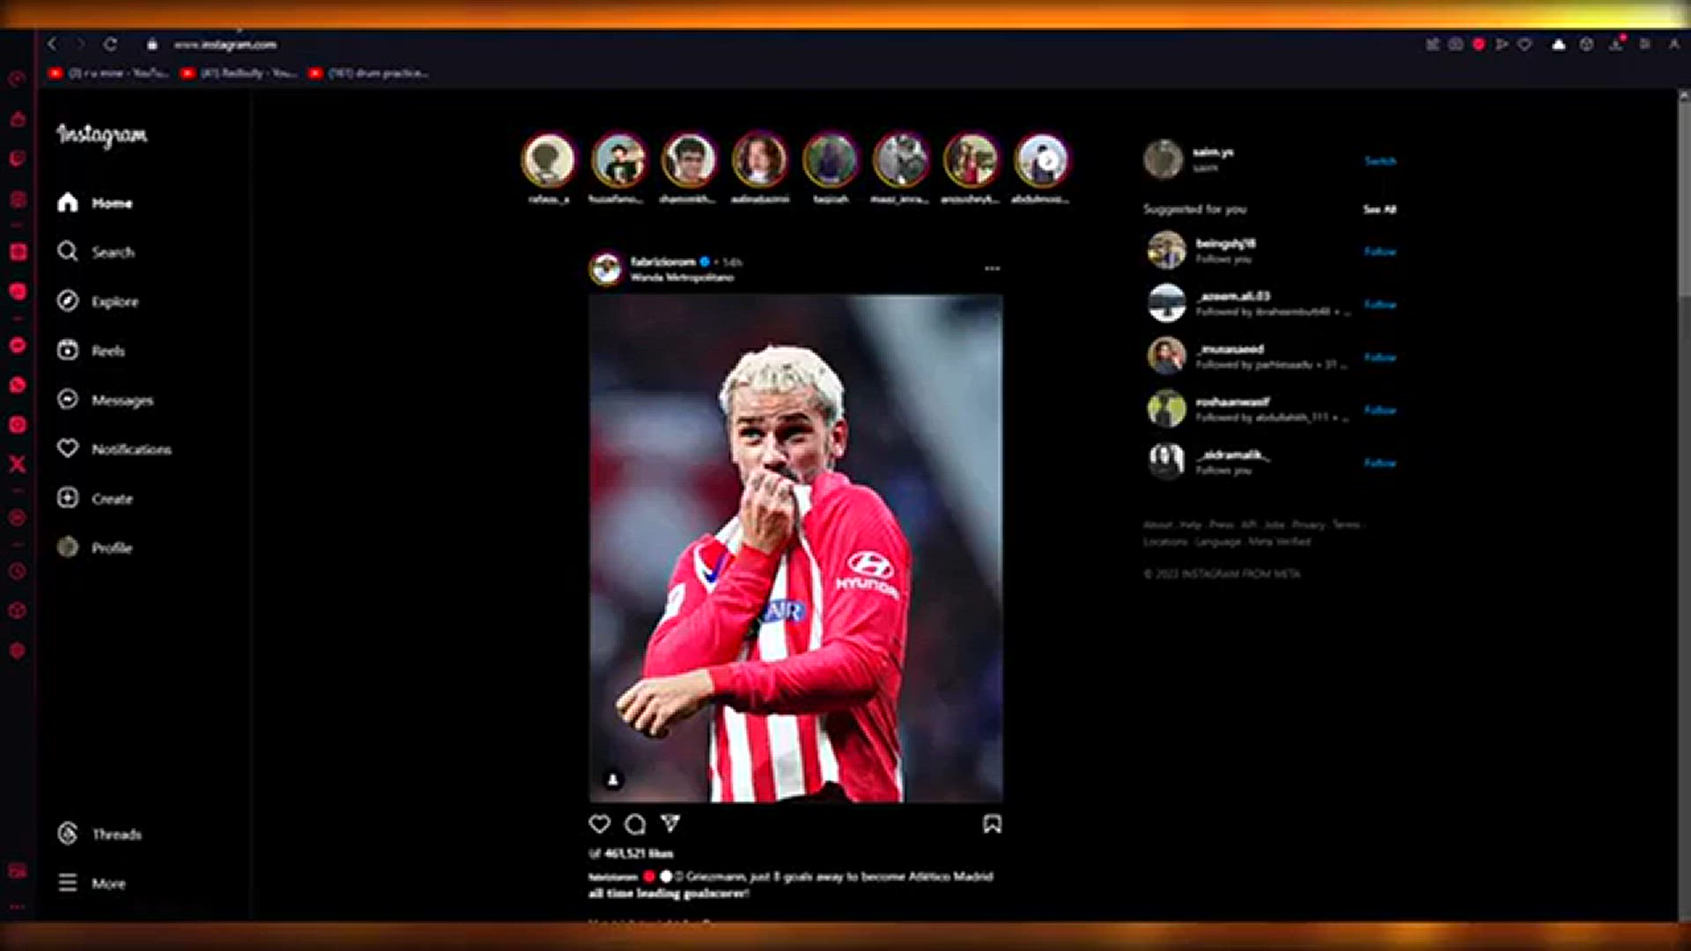Screen dimensions: 1691x951
Task: Open the Home feed in Instagram sidebar
Action: pos(94,203)
